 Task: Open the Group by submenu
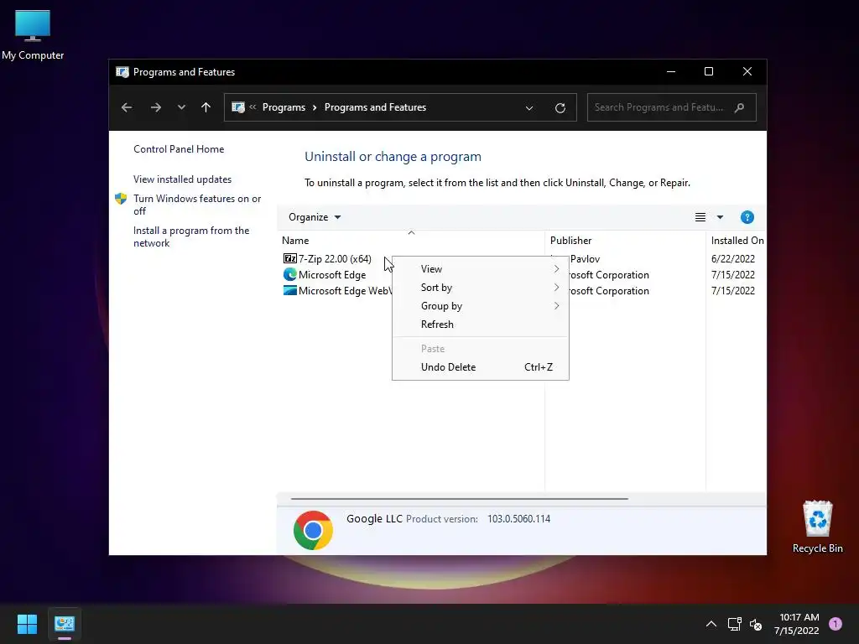481,306
